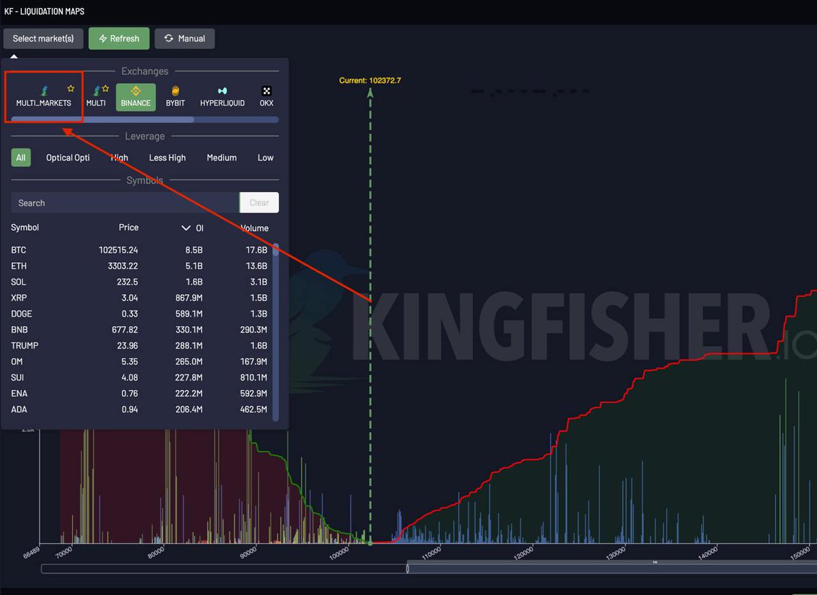Viewport: 817px width, 595px height.
Task: Sort by the Volume column header
Action: pyautogui.click(x=255, y=228)
